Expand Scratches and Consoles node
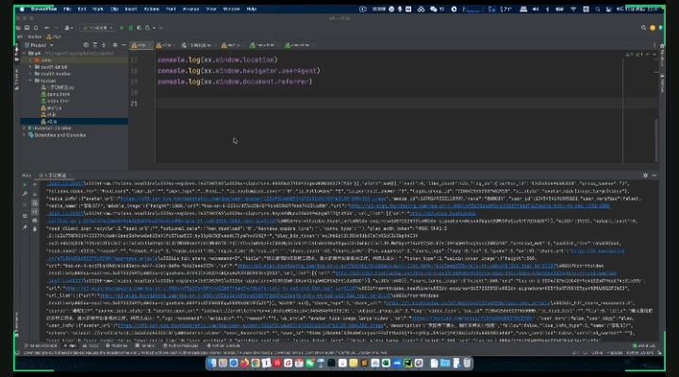This screenshot has width=679, height=377. 25,135
